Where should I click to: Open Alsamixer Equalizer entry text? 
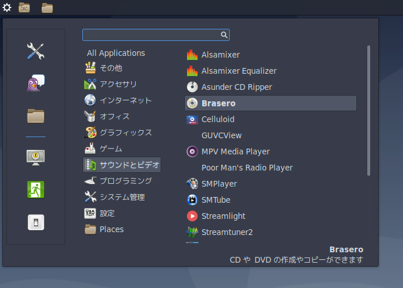[x=239, y=71]
